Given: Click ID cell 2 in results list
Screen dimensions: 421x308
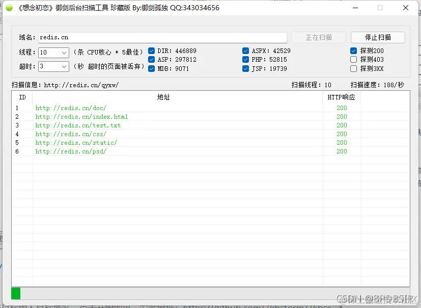Looking at the screenshot, I should click(17, 117).
